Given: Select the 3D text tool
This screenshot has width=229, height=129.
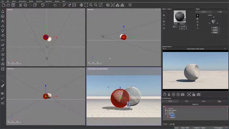Looking at the screenshot, I should tap(3, 21).
